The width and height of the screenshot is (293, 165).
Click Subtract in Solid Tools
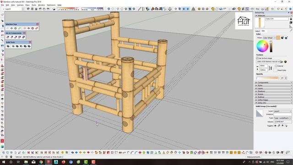point(21,46)
